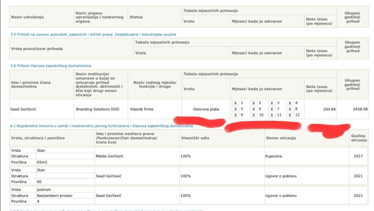Open section 3.5 Prihodi na osnovu autorskih prava
The width and height of the screenshot is (374, 211).
tap(93, 35)
